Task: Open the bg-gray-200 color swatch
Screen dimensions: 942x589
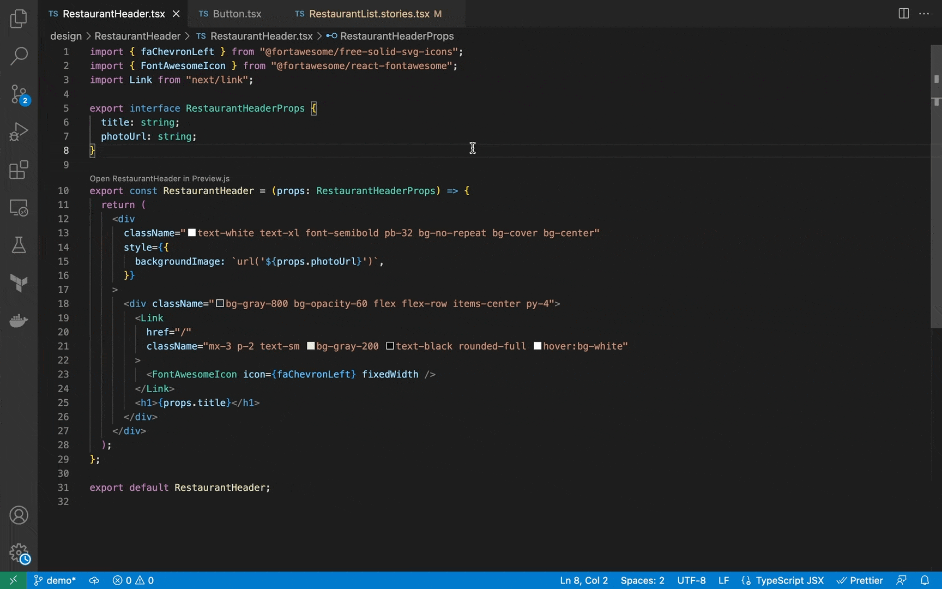Action: pyautogui.click(x=311, y=346)
